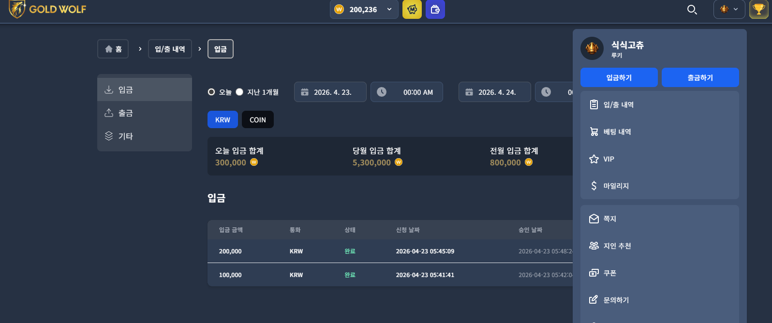Click the blue 출금하기 button
This screenshot has width=772, height=323.
(x=700, y=77)
